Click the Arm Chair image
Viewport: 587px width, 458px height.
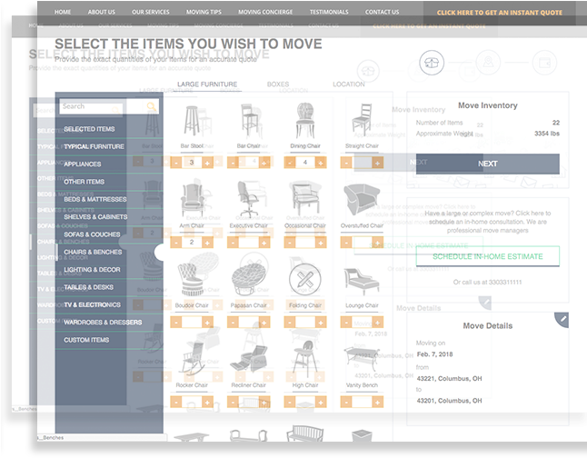pyautogui.click(x=193, y=200)
